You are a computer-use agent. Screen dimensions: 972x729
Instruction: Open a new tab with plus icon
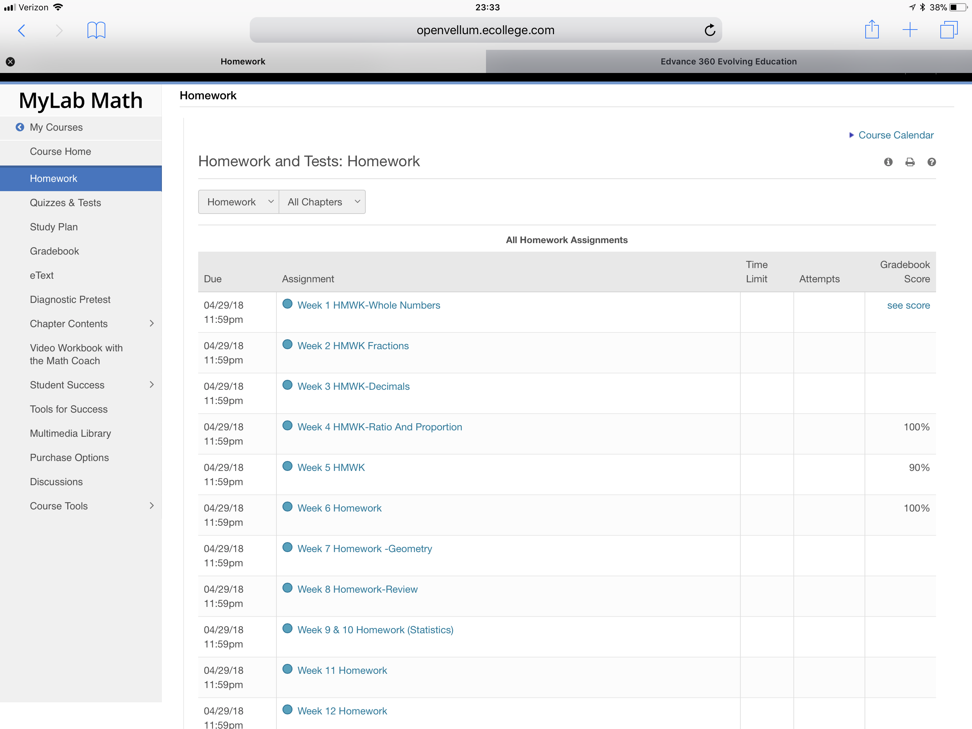tap(910, 30)
